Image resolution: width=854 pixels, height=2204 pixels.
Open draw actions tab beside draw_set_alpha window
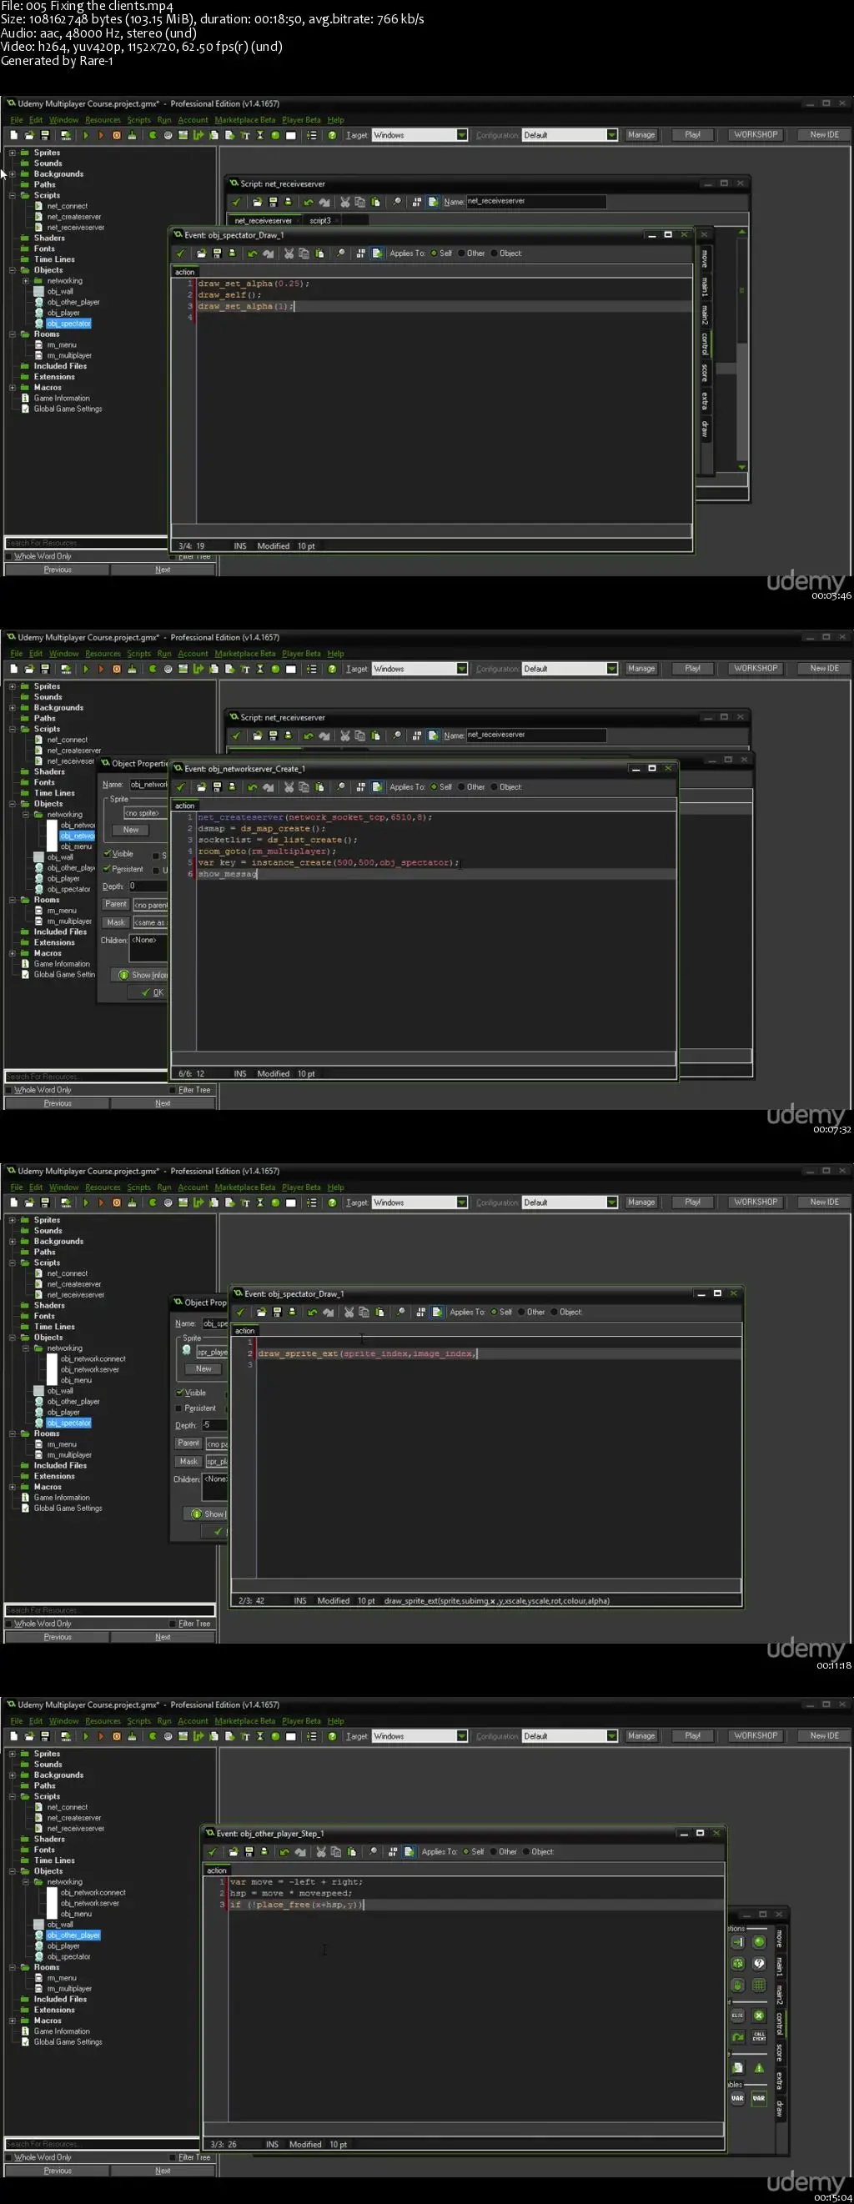[705, 428]
